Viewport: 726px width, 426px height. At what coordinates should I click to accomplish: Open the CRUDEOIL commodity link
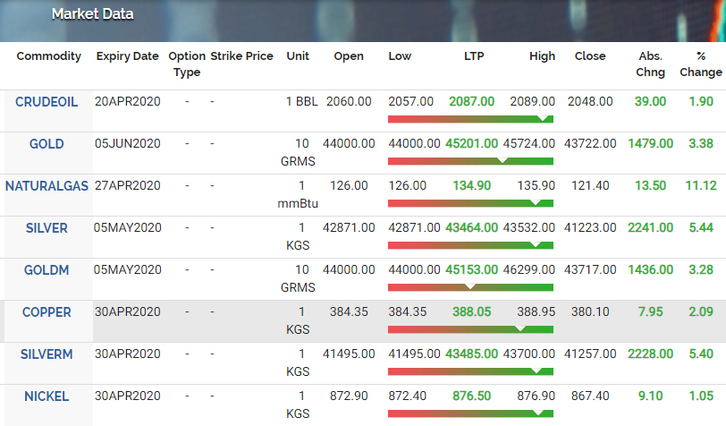pos(46,102)
